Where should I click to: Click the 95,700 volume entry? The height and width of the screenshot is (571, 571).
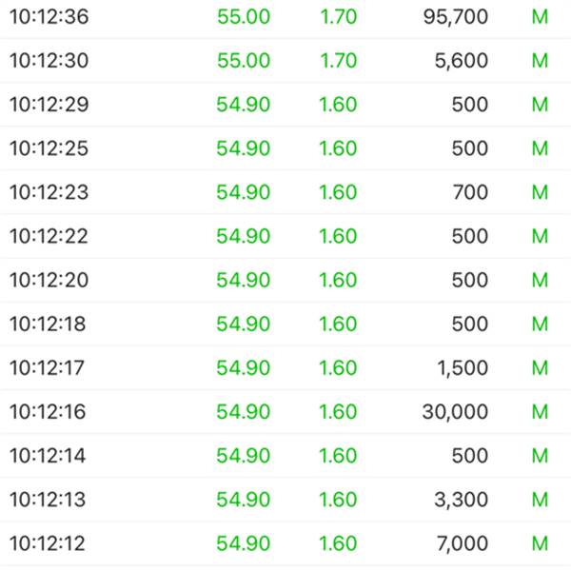[456, 17]
